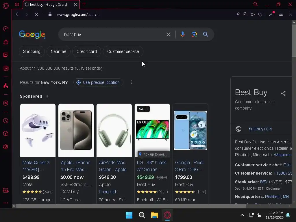Image resolution: width=296 pixels, height=222 pixels.
Task: Open downloads toolbar icon
Action: (271, 14)
